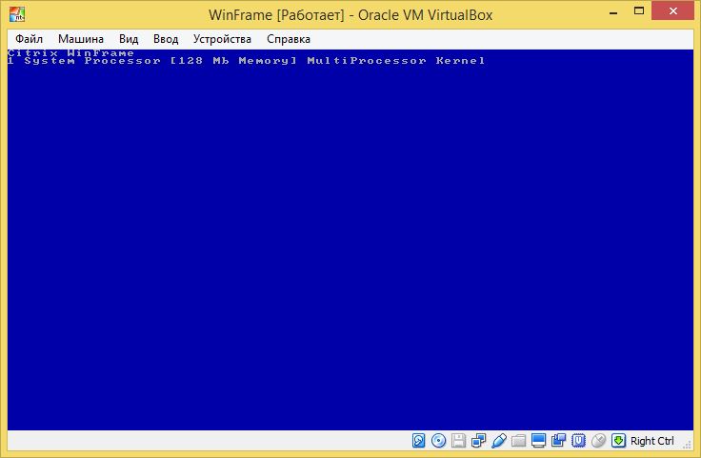Open the Вид menu
This screenshot has width=701, height=458.
point(129,39)
